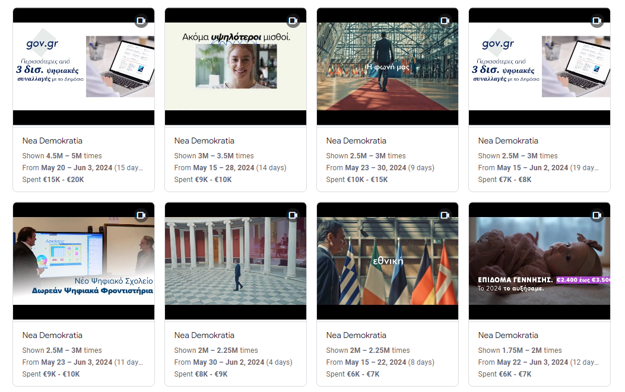This screenshot has width=625, height=392.
Task: Click Nea Demokratia on the May 15 – 22 ad
Action: point(356,336)
